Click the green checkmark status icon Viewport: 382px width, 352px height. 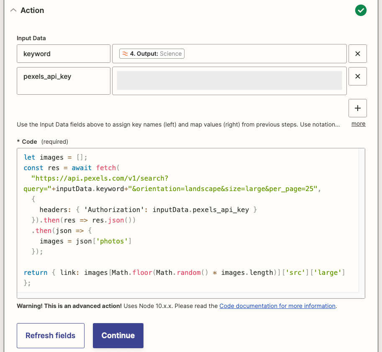[360, 10]
